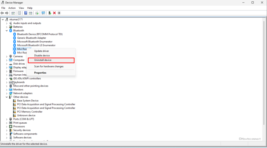Screen dimensions: 267x148
Task: Click the Forward arrow toolbar icon
Action: point(7,13)
